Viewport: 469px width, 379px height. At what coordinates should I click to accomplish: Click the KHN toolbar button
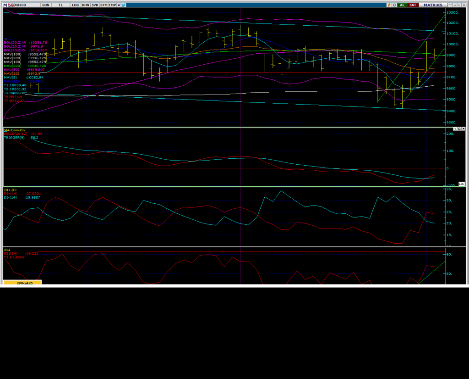[x=86, y=5]
